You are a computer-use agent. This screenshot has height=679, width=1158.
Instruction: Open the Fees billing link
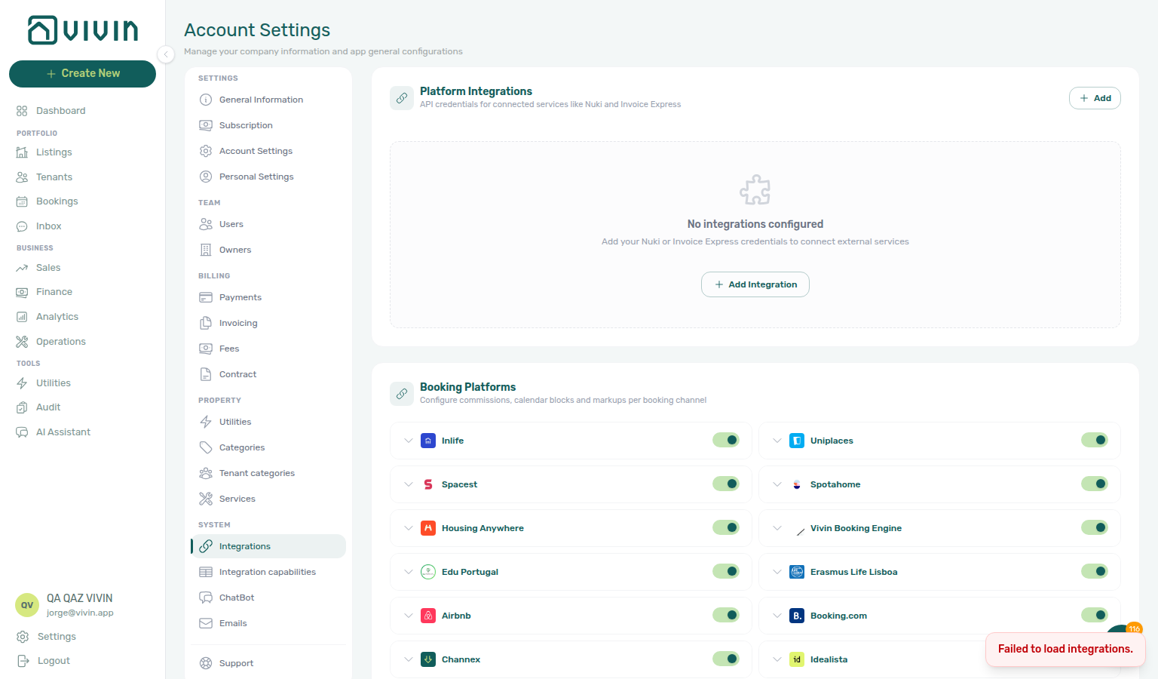(x=268, y=349)
